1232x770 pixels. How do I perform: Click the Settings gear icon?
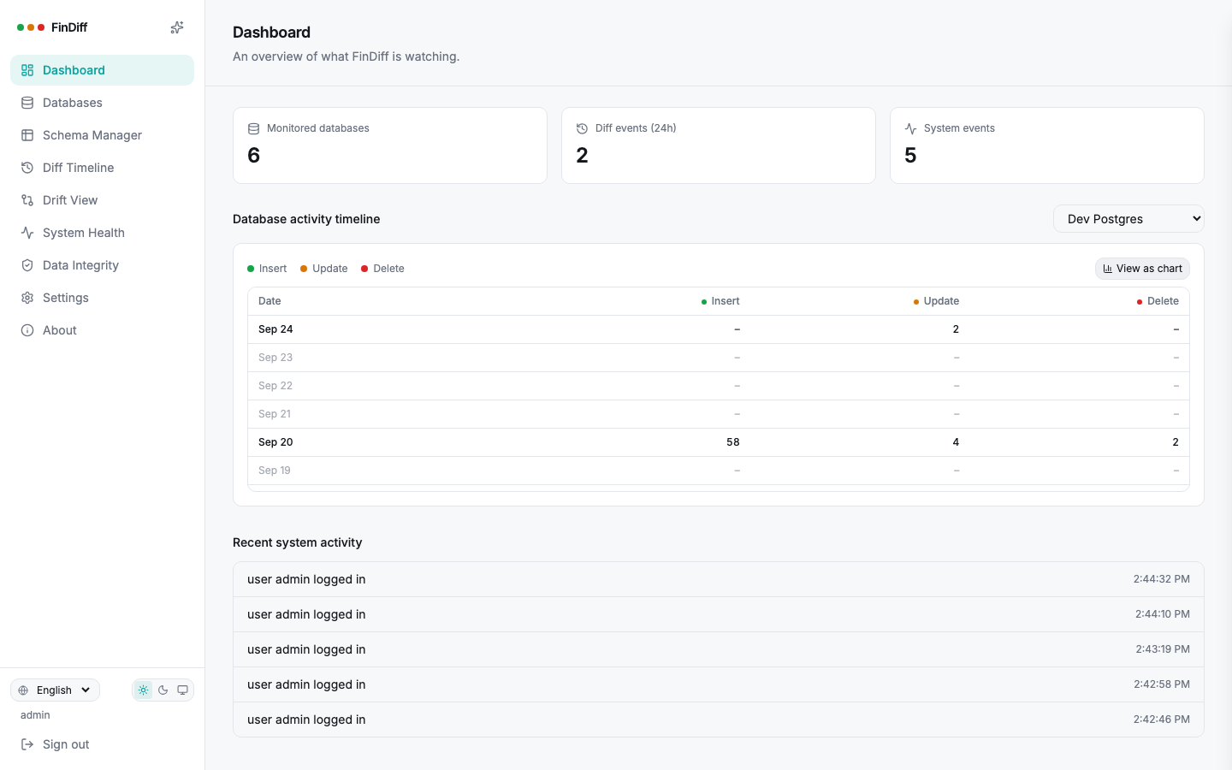(27, 298)
